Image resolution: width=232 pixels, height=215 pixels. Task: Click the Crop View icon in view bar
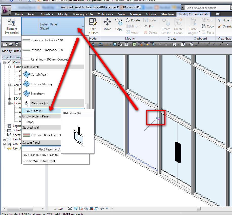pos(91,208)
